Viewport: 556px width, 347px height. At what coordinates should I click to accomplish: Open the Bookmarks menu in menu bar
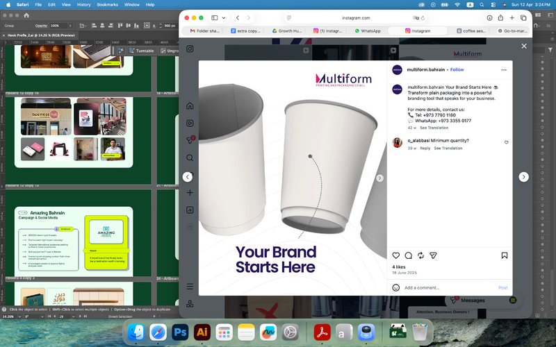point(108,5)
